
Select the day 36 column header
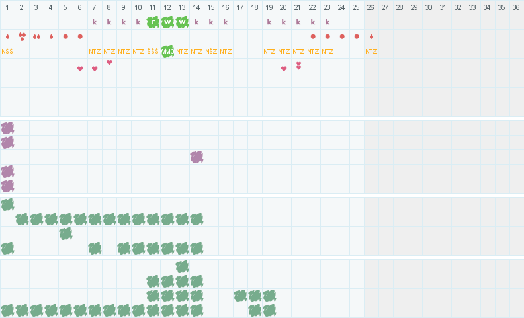click(x=516, y=7)
